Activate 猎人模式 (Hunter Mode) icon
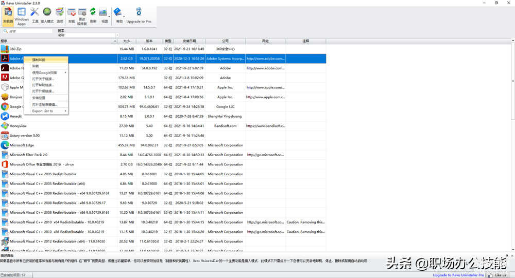 (x=47, y=15)
